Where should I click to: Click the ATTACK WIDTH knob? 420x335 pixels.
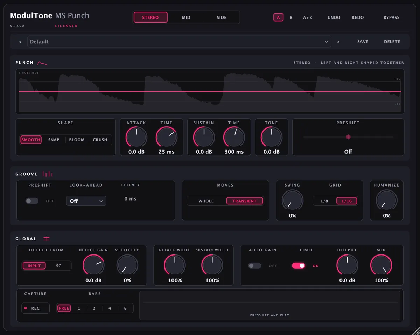coord(175,265)
